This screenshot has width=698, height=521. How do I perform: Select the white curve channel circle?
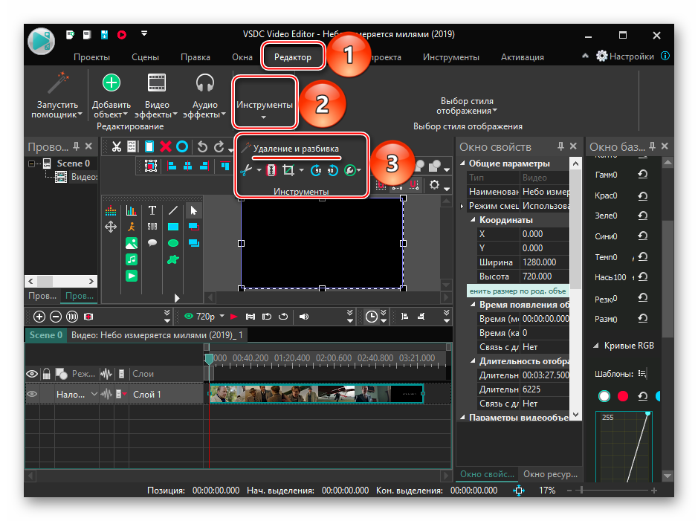pos(604,396)
